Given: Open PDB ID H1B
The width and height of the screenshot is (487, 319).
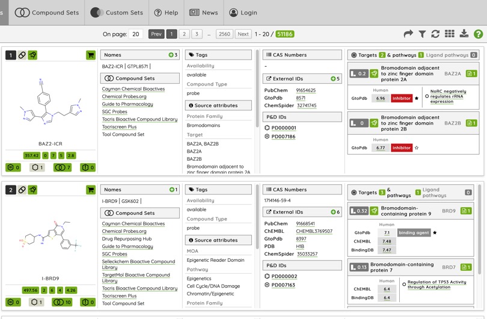Looking at the screenshot, I should [x=300, y=246].
